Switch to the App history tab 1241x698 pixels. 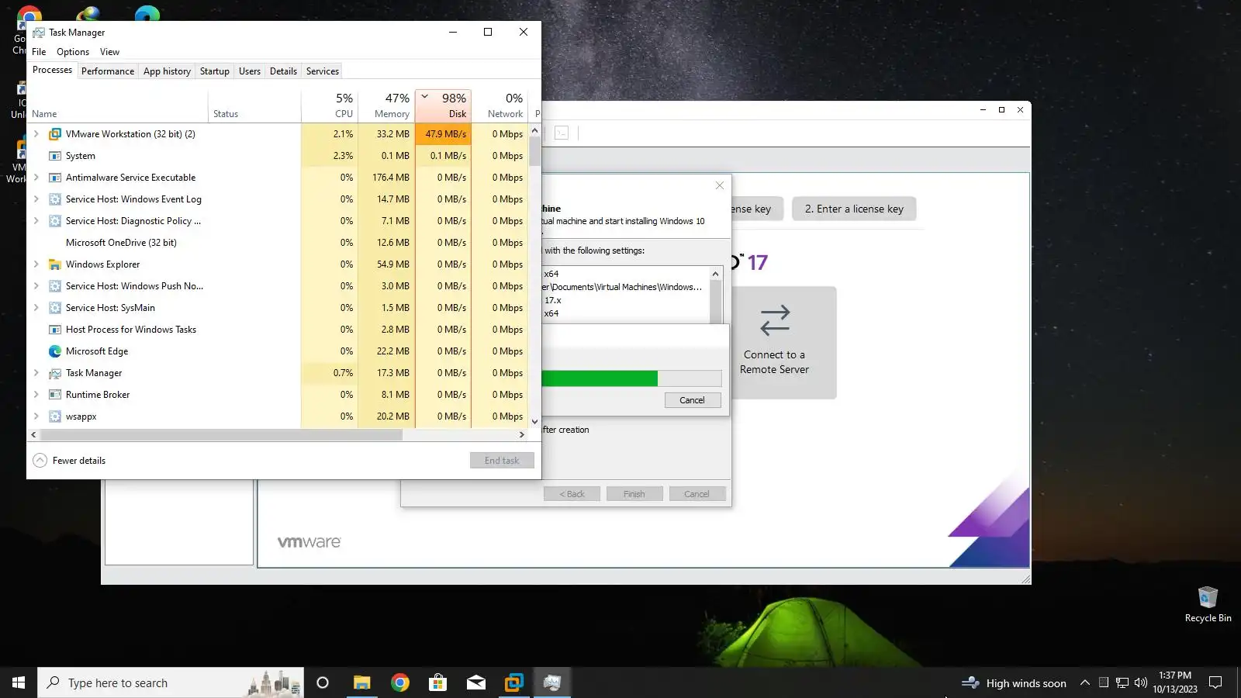point(167,71)
